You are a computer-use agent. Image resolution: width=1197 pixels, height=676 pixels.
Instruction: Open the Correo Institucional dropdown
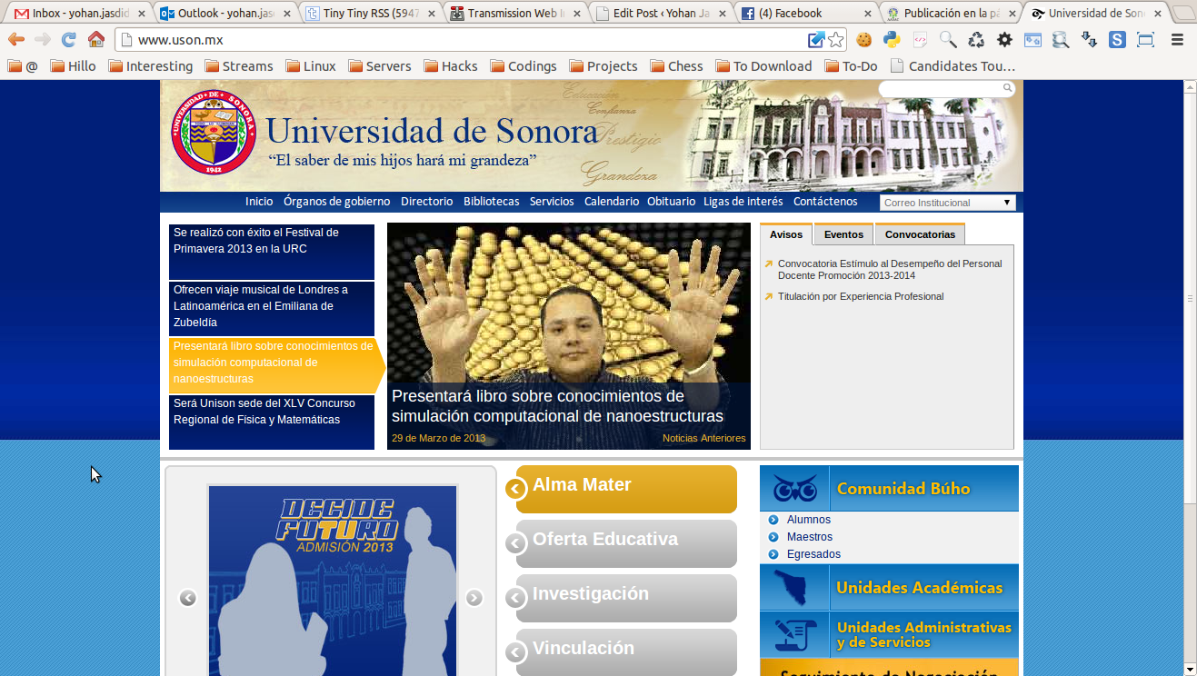(x=947, y=203)
